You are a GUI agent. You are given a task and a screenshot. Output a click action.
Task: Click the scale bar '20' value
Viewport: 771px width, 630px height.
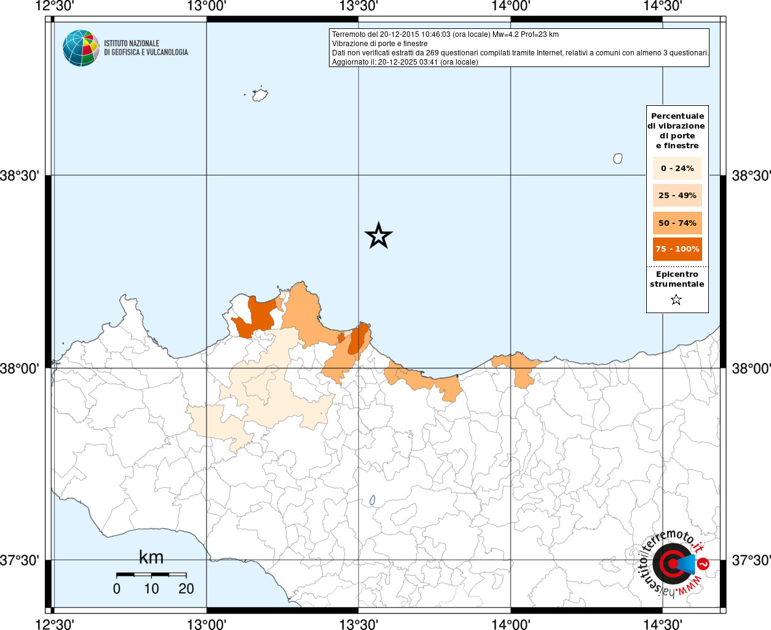186,589
